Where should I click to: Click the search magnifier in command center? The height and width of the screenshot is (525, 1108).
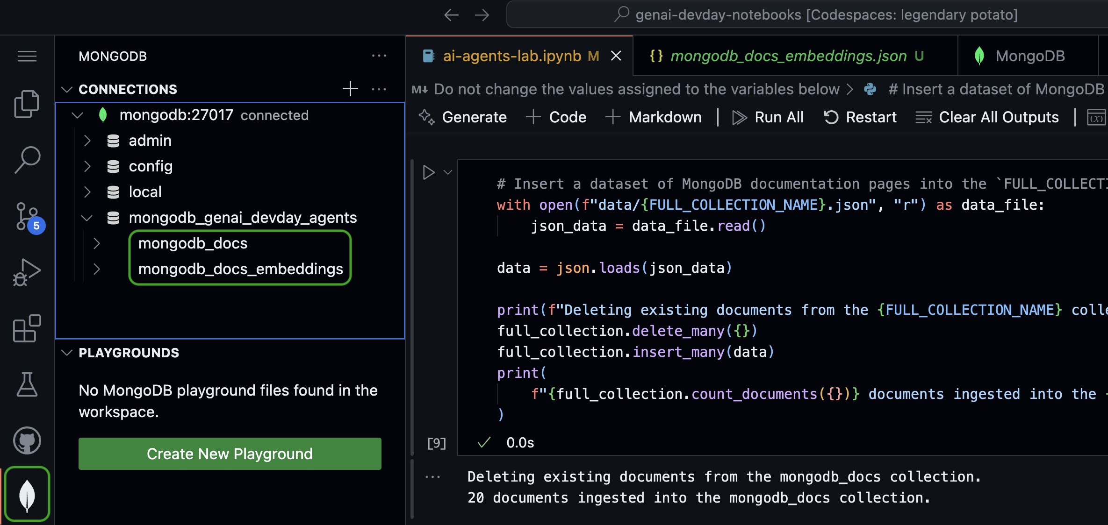tap(622, 14)
